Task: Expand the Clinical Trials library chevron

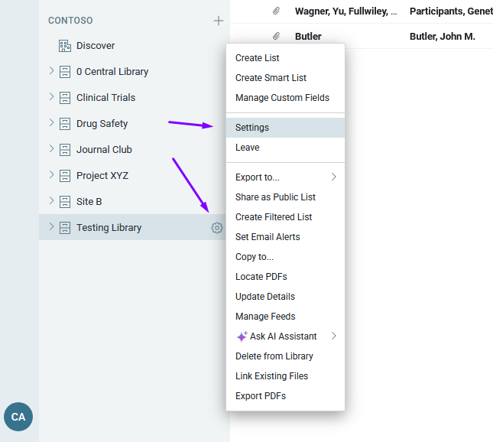Action: coord(51,97)
